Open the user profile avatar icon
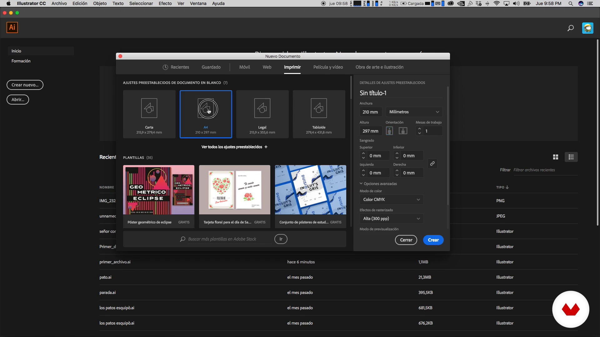The width and height of the screenshot is (600, 337). (588, 28)
